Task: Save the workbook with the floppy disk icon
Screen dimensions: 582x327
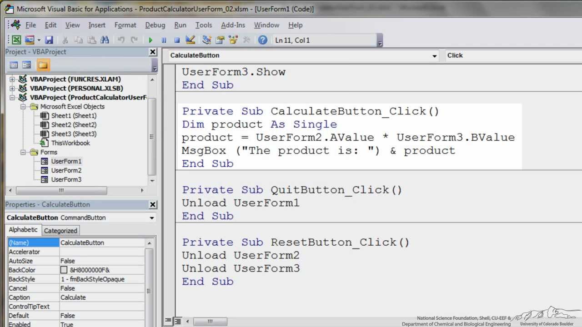Action: 49,40
